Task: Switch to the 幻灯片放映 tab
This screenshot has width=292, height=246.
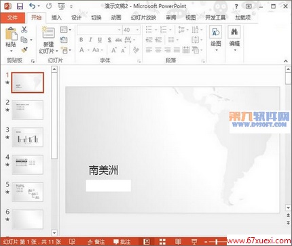Action: click(x=143, y=18)
